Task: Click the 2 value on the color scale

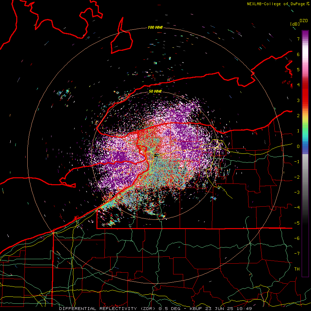Action: click(x=298, y=116)
